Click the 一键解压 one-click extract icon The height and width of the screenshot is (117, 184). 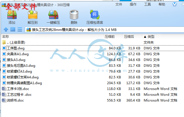(x=53, y=15)
